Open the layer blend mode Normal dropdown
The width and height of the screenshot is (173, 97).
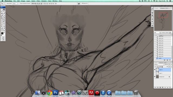(159, 64)
